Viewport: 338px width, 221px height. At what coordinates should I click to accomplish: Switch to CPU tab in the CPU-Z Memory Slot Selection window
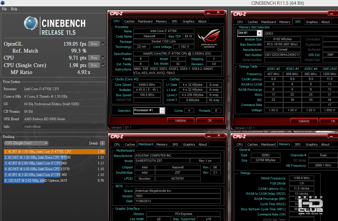(x=240, y=22)
